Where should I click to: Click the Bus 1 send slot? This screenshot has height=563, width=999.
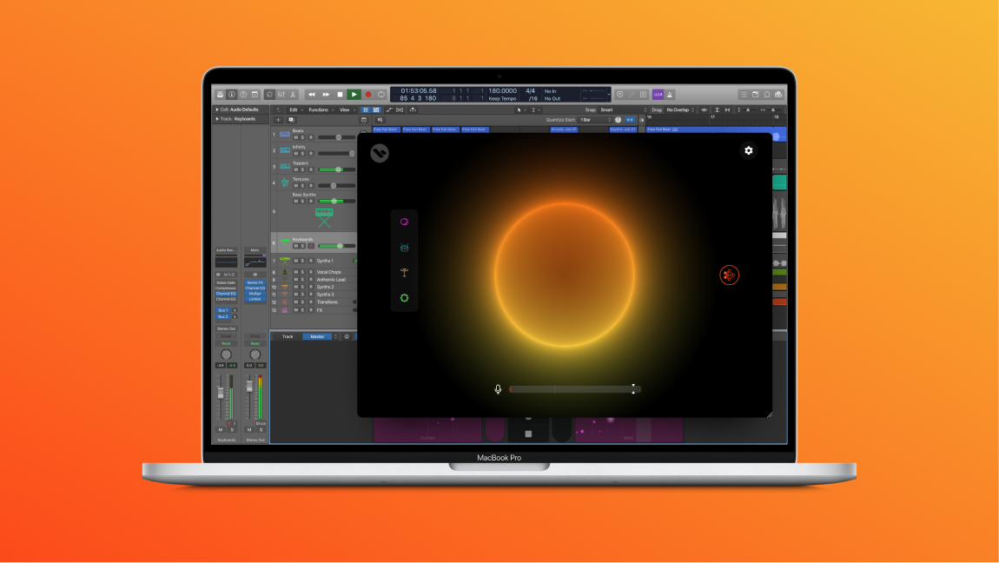point(222,310)
